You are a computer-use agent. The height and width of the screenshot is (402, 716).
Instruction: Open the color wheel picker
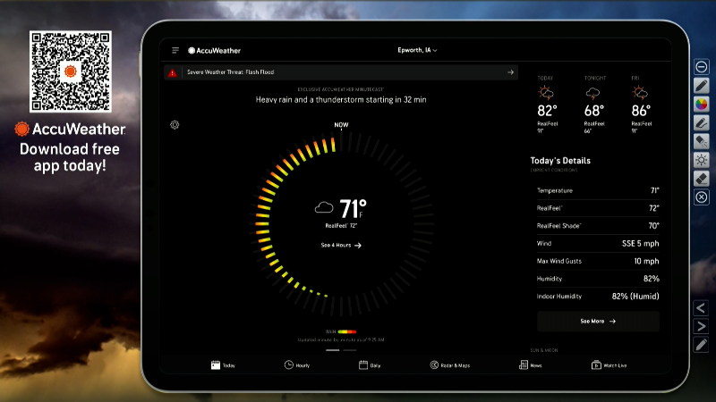coord(702,105)
